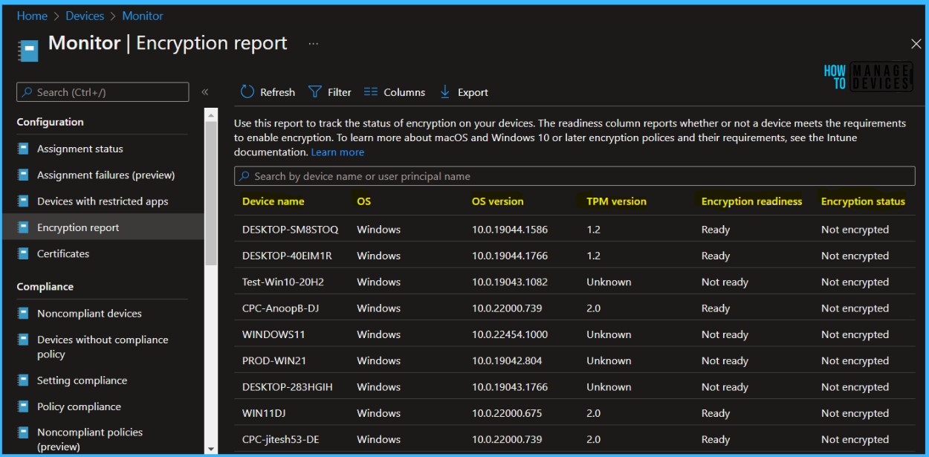The image size is (929, 457).
Task: Click the Columns icon
Action: click(370, 92)
